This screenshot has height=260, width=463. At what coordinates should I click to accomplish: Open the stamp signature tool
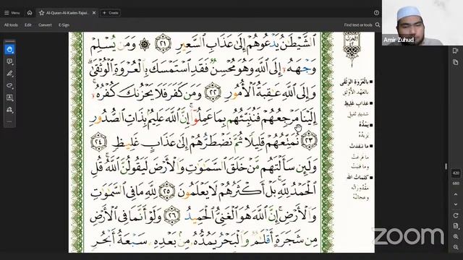9,110
